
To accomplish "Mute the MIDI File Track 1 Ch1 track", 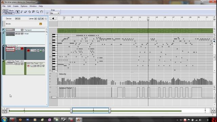I will click(x=16, y=64).
